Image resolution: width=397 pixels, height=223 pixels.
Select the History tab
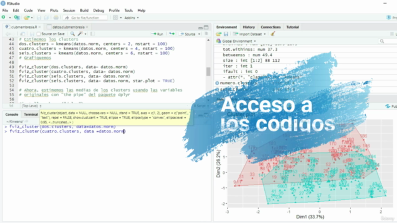click(249, 27)
